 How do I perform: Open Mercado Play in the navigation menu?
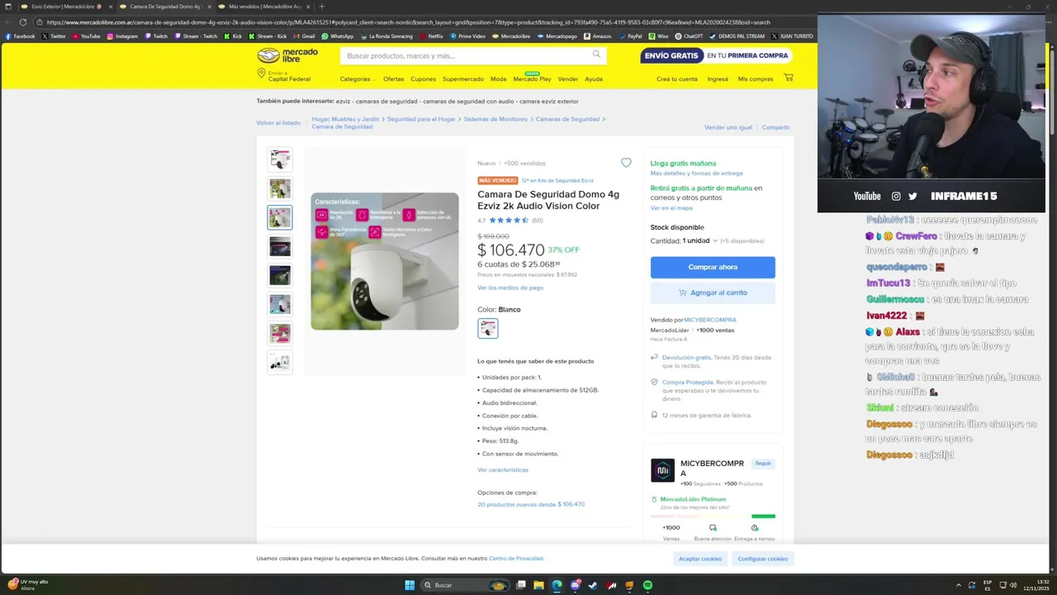tap(532, 79)
